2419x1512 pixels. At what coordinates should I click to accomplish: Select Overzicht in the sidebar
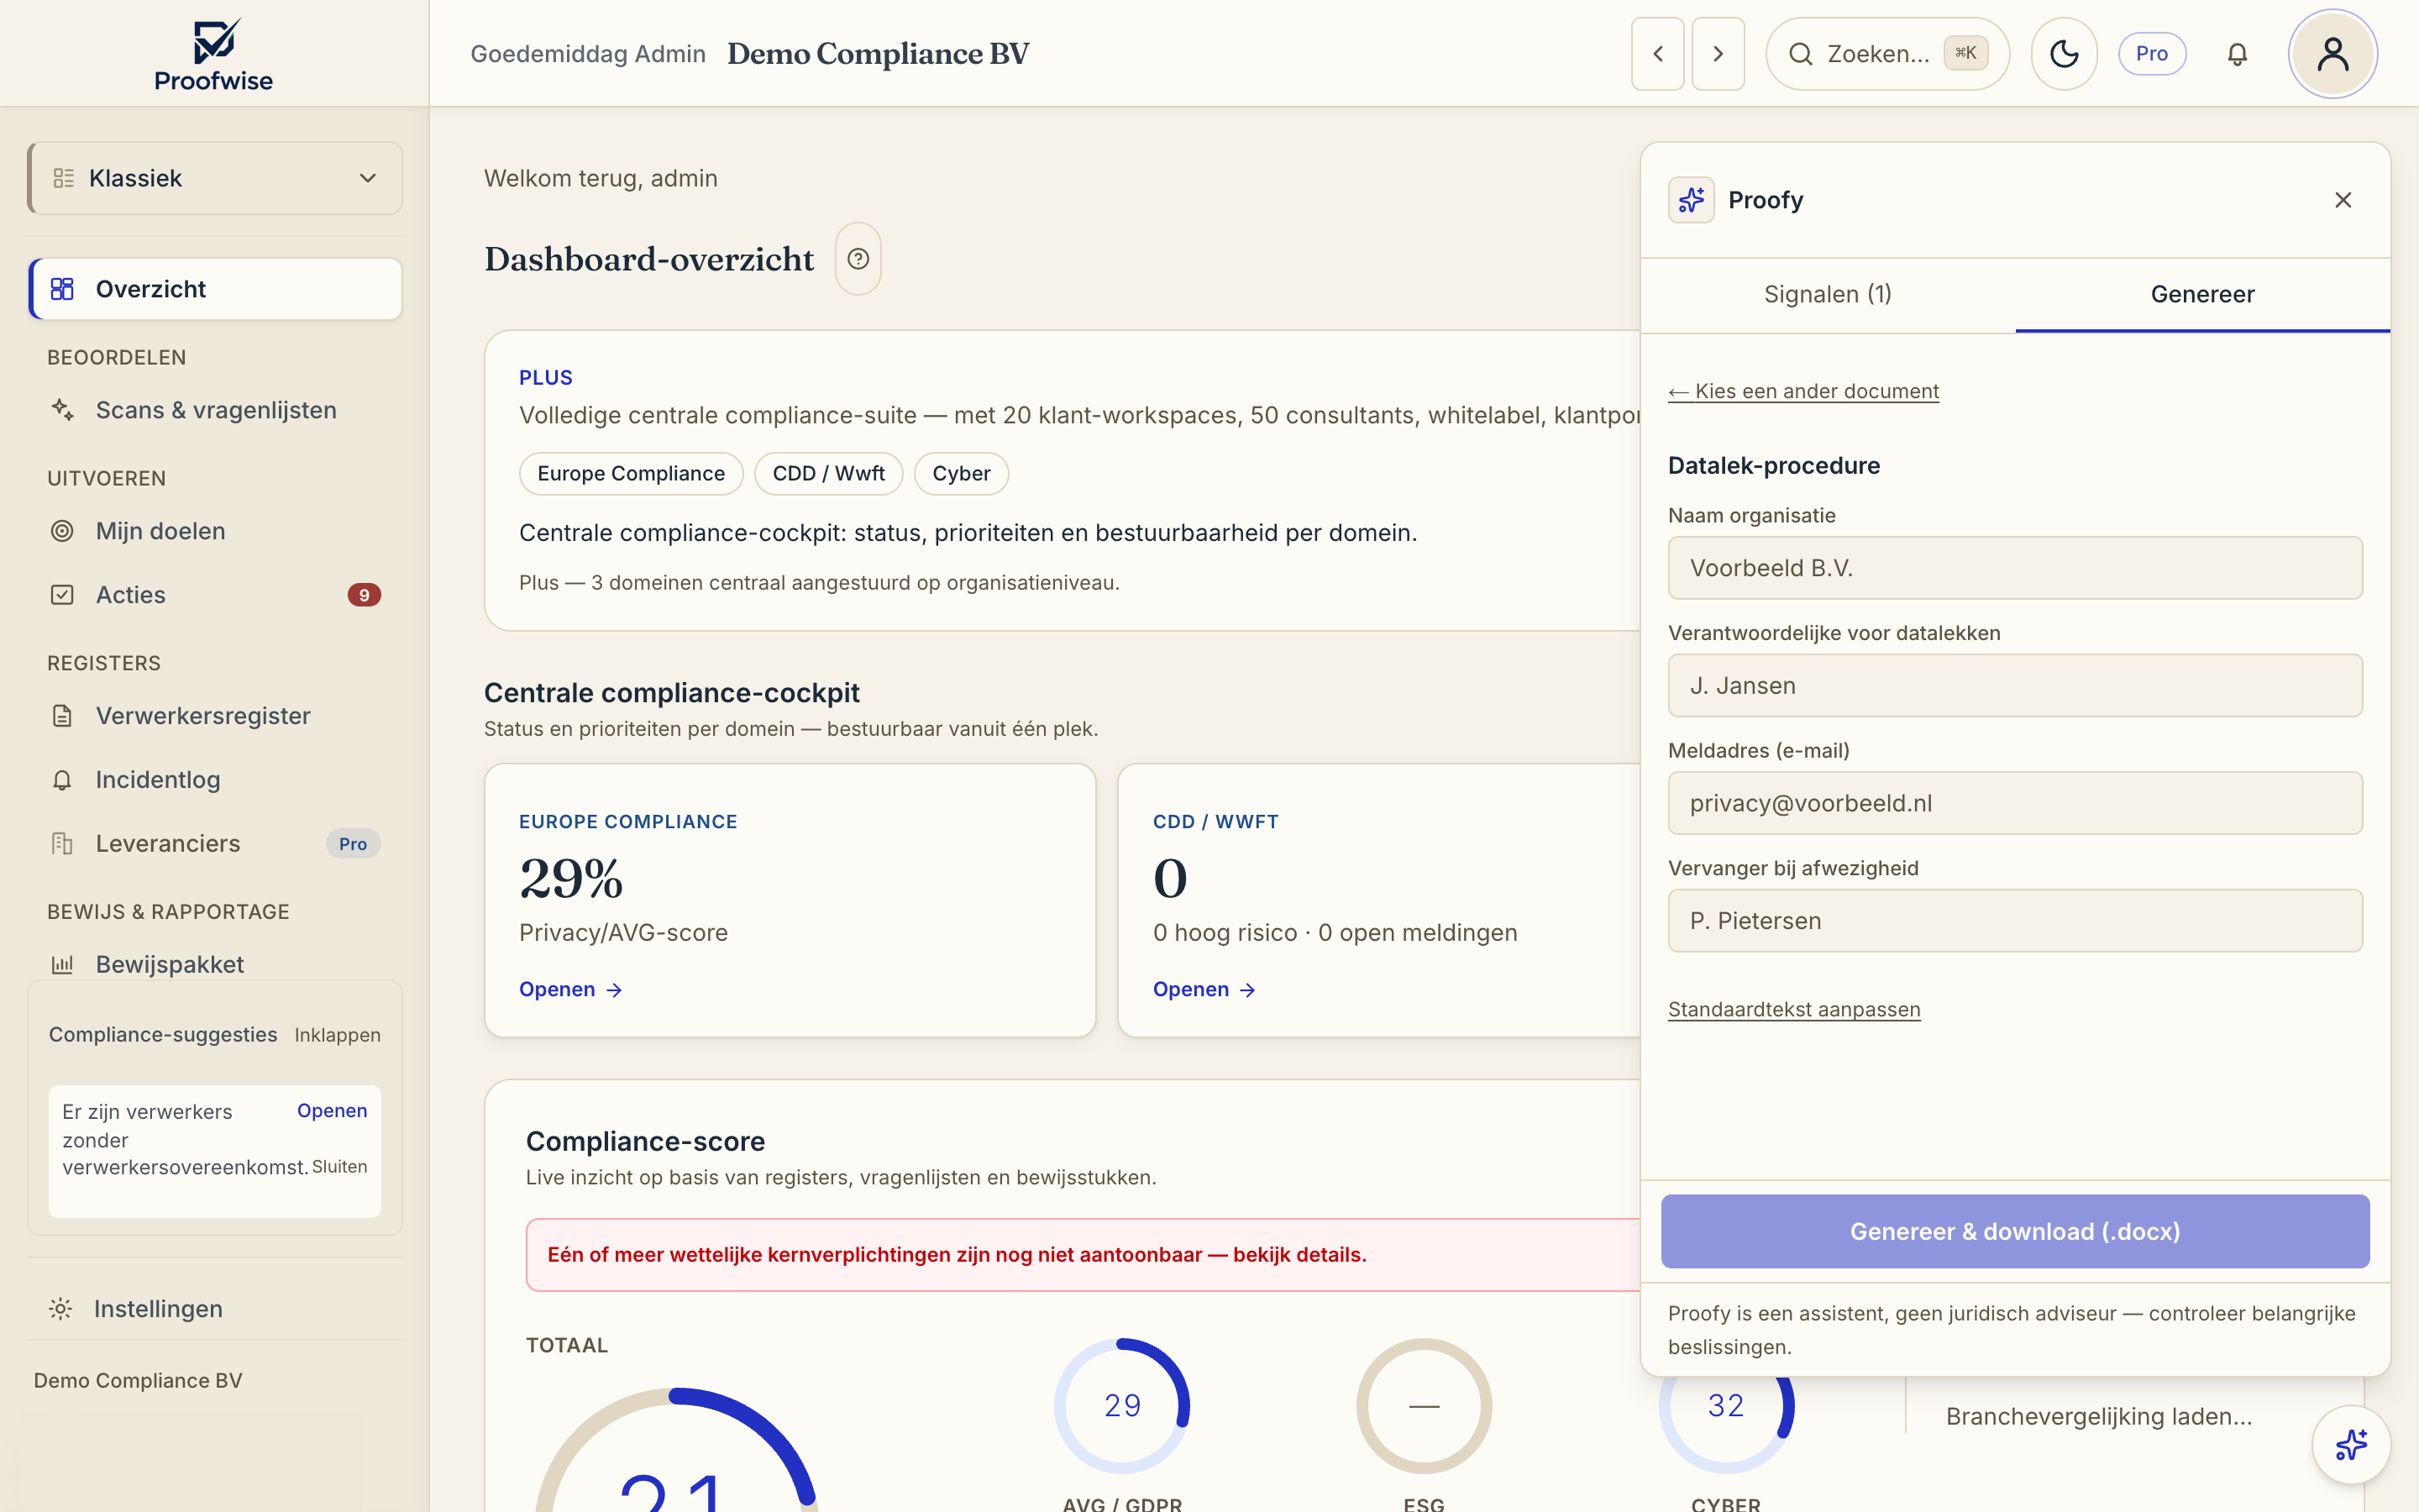(215, 289)
